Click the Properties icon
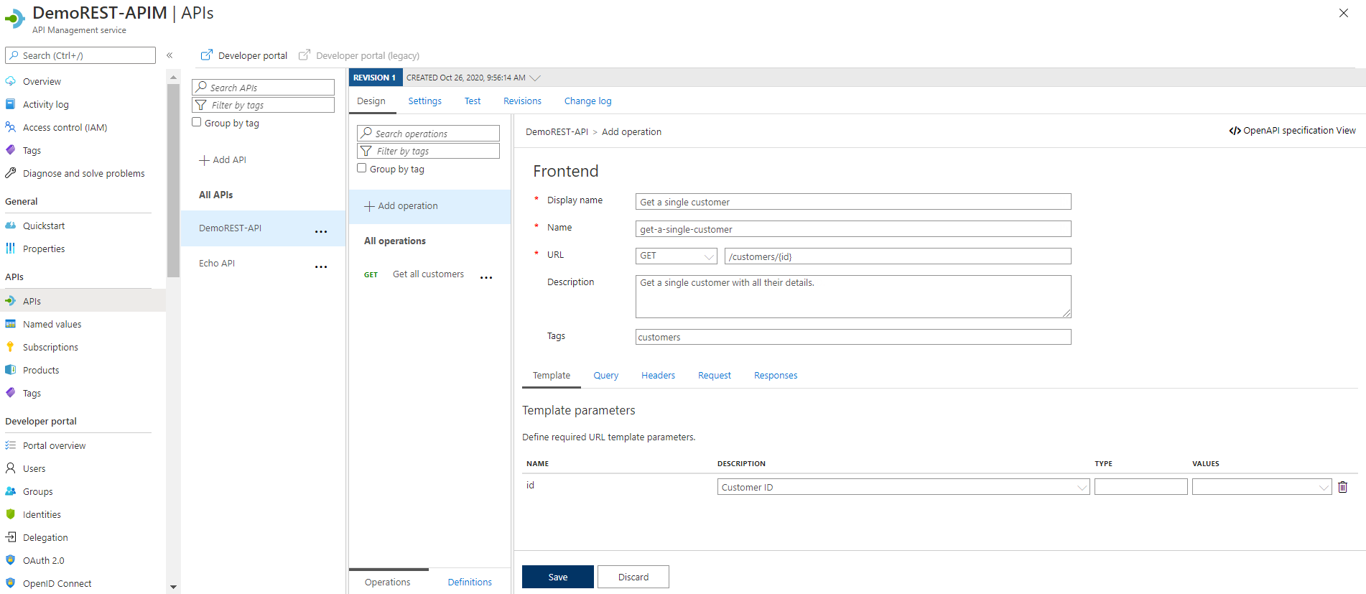 point(11,249)
